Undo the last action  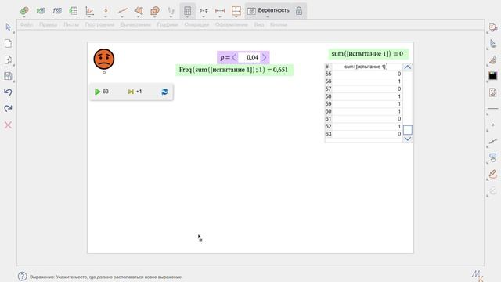pos(9,92)
